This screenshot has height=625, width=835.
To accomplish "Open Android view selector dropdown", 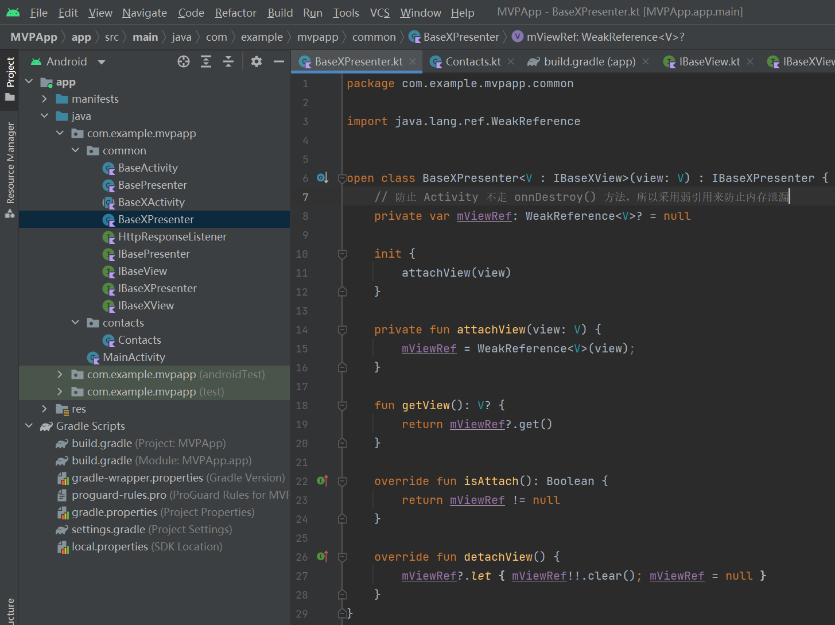I will coord(68,61).
